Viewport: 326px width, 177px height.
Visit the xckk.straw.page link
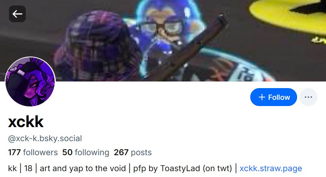(271, 168)
